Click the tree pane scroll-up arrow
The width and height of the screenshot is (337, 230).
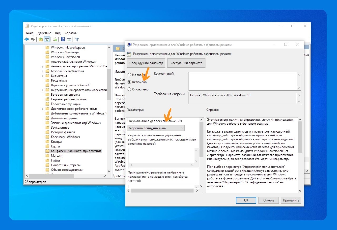(x=109, y=48)
